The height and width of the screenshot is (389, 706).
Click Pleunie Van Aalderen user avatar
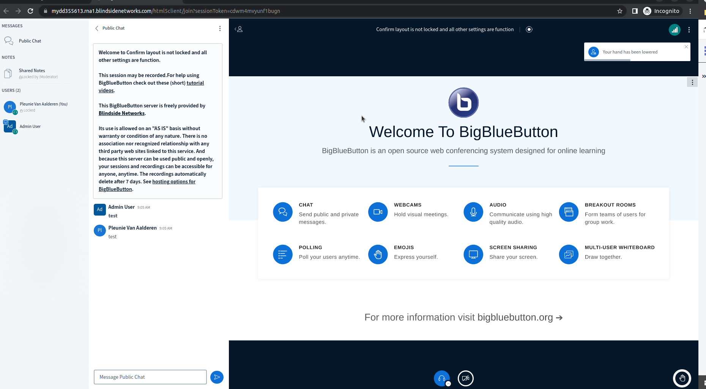[x=10, y=107]
